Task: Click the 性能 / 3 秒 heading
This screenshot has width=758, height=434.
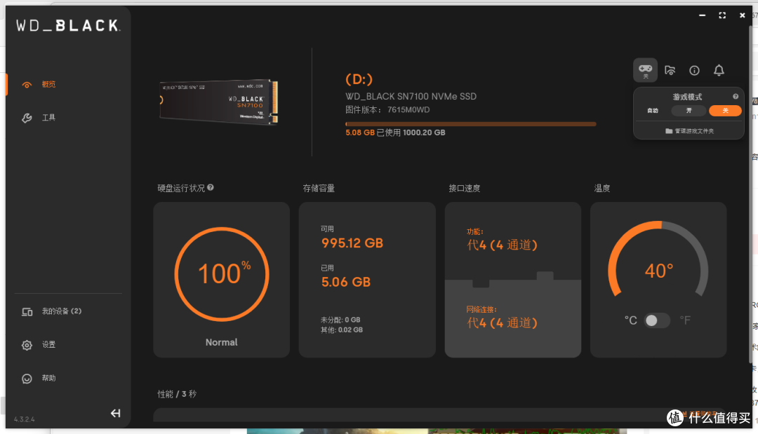Action: point(177,395)
